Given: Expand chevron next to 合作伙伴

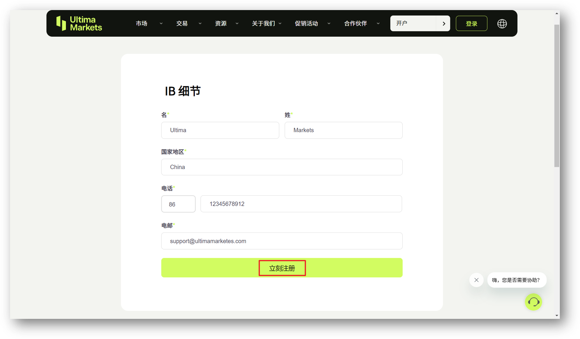Looking at the screenshot, I should pyautogui.click(x=378, y=24).
